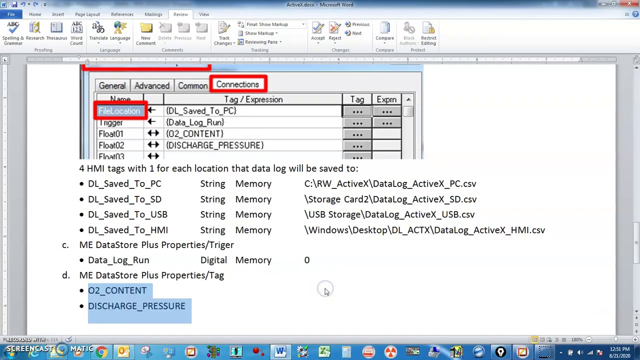Switch to the View tab
This screenshot has width=640, height=360.
(204, 14)
